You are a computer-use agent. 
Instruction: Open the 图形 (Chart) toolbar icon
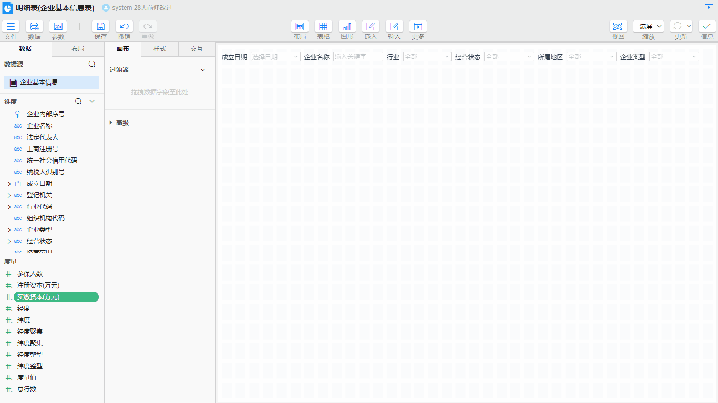(x=347, y=27)
